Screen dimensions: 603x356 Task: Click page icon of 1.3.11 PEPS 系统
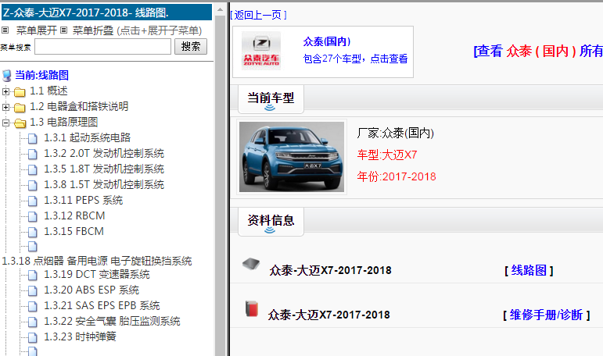(33, 201)
